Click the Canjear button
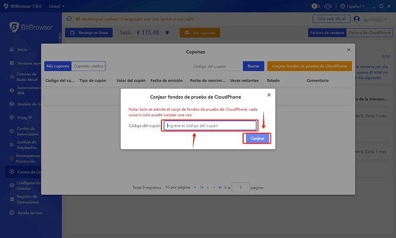This screenshot has height=238, width=396. click(x=257, y=138)
